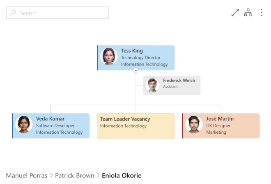
Task: Click the Veda Kumar name text
Action: [x=50, y=119]
